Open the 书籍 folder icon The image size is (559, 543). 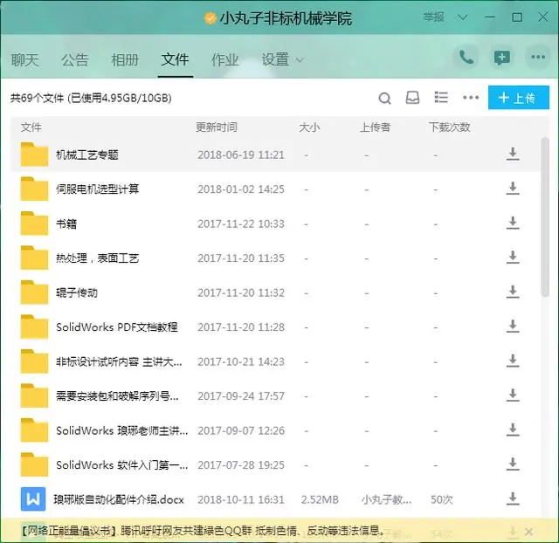coord(34,223)
